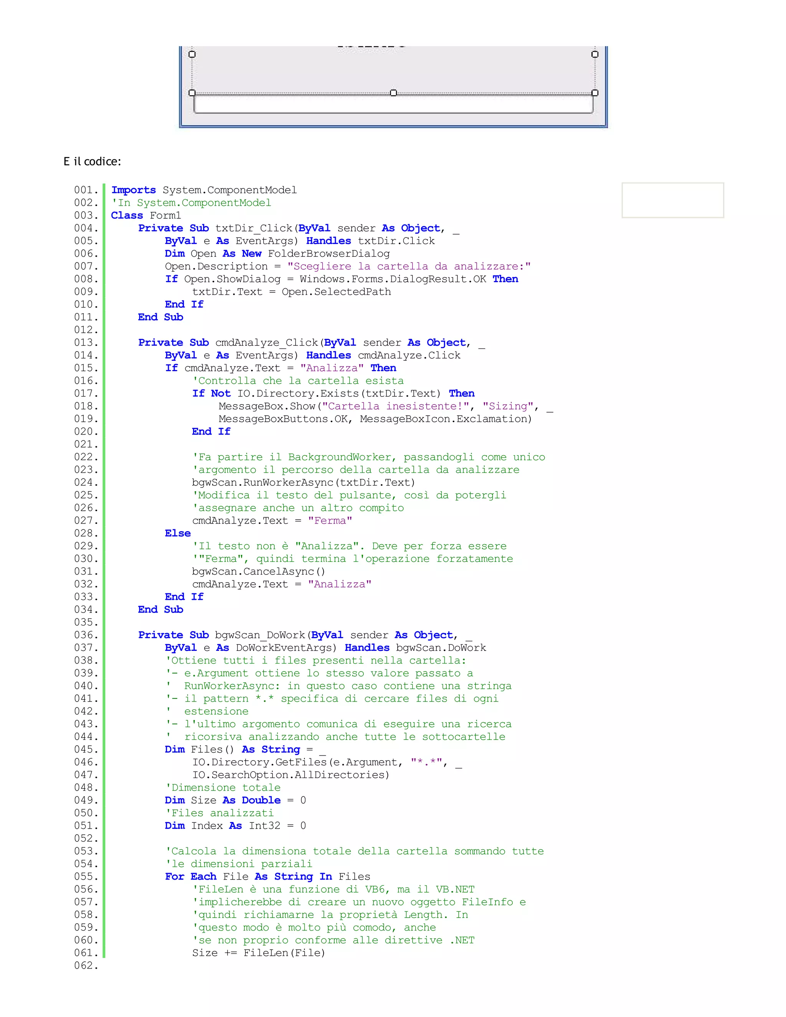Click line number "062." at the bottom
Screen dimensions: 786x1017
(x=86, y=965)
